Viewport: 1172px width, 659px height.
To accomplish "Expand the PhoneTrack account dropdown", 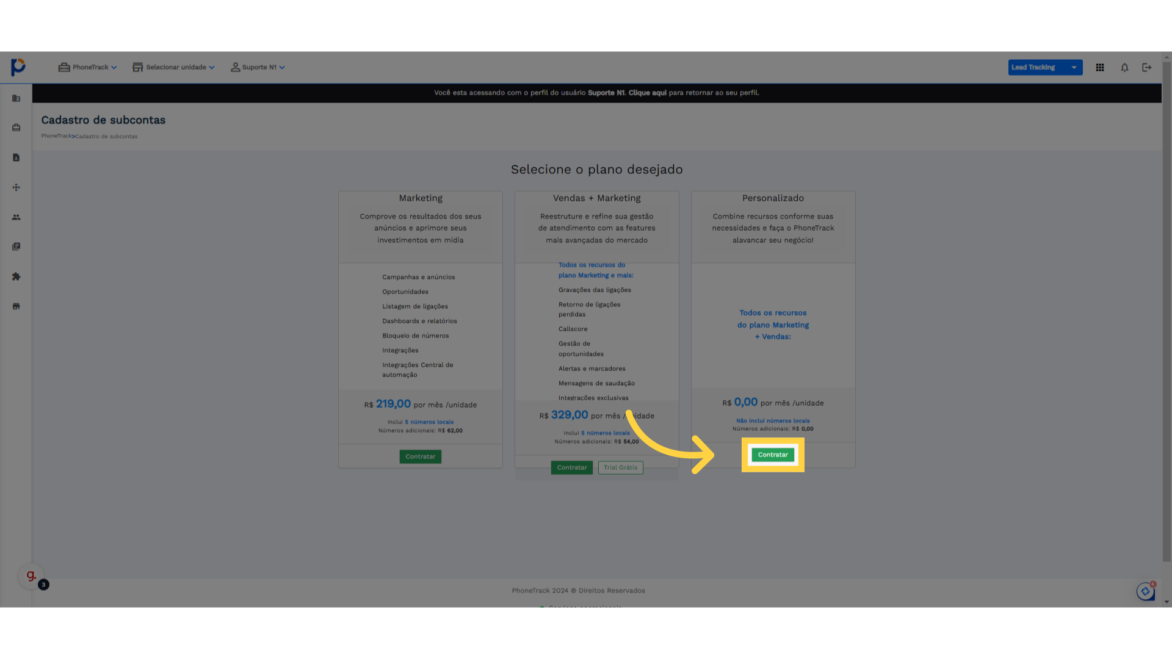I will click(x=87, y=67).
